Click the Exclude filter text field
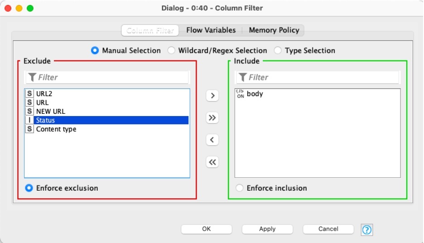Screen dimensions: 424x243 [111, 78]
